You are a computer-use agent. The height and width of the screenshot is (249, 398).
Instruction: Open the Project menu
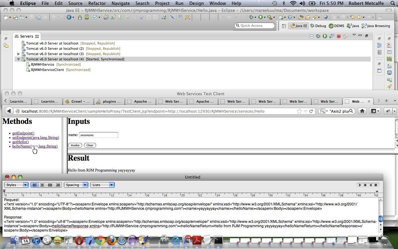162,3
